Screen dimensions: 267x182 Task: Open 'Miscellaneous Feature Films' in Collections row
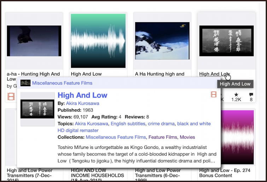tap(116, 137)
